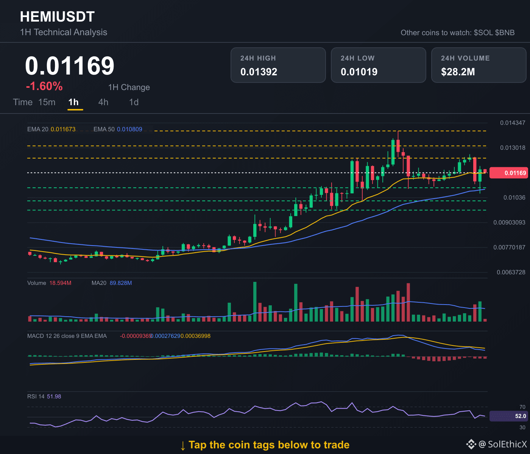Click the current price 0.01169 headline

pos(70,66)
